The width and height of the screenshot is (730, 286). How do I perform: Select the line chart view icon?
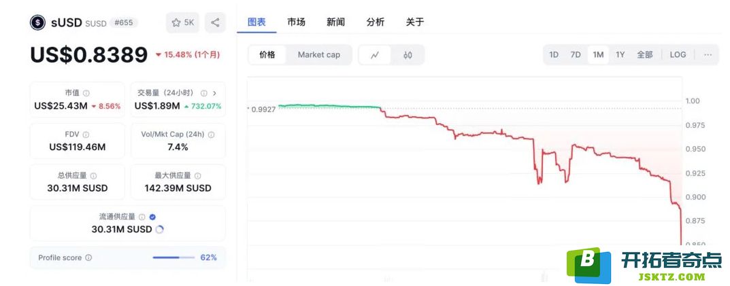375,55
